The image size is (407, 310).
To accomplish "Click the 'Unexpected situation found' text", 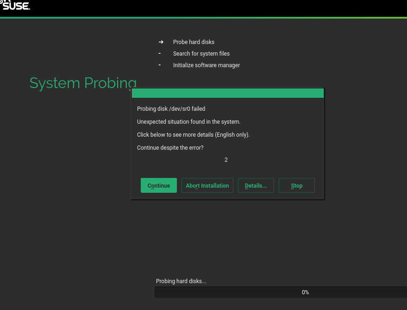I will 188,122.
